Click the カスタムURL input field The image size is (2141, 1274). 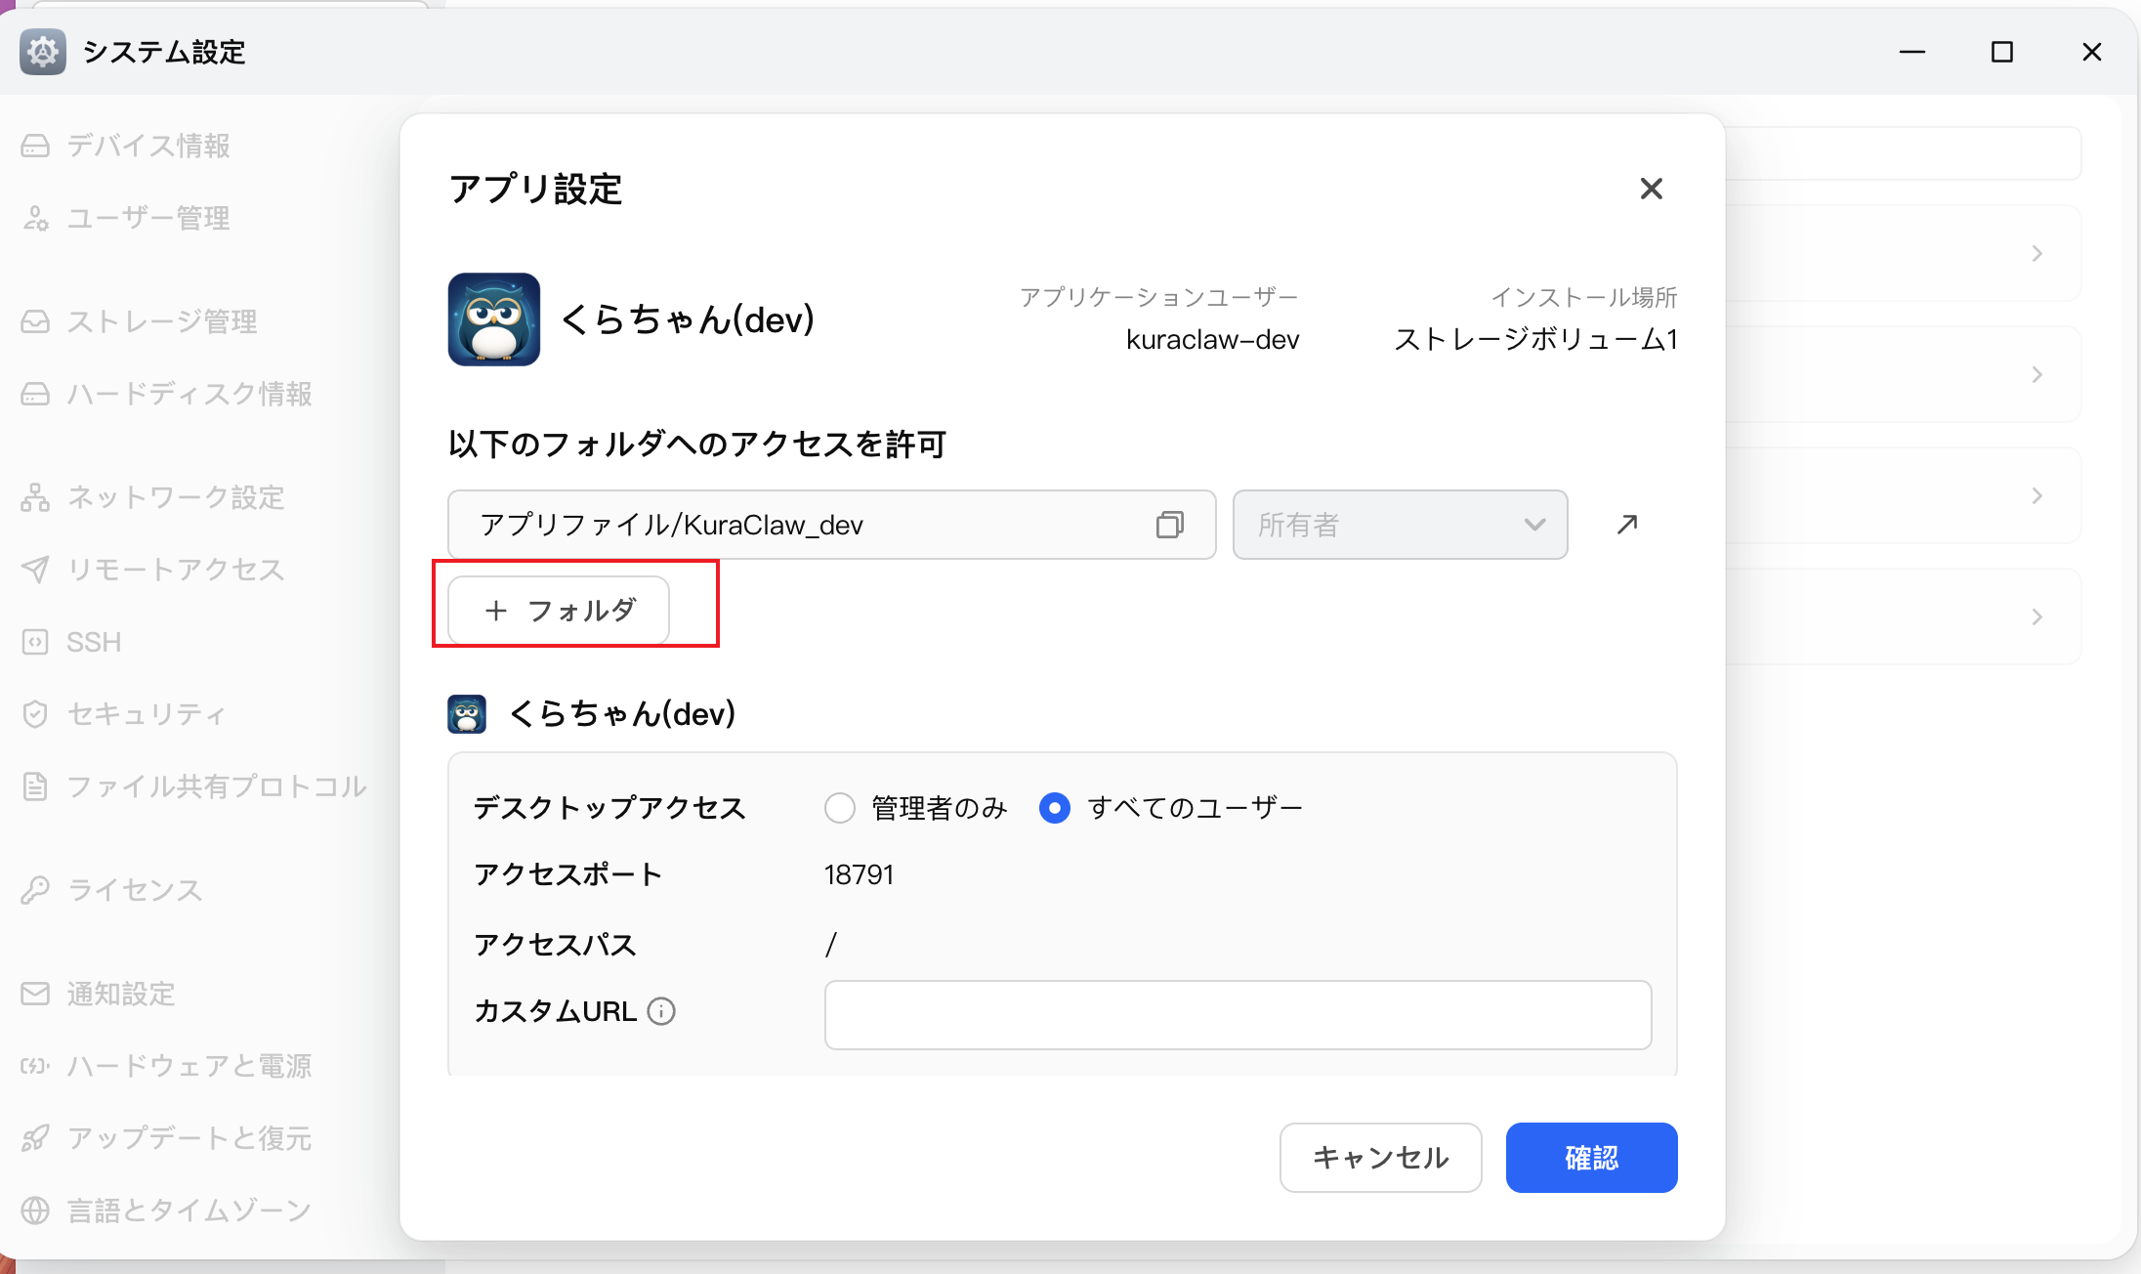point(1238,1015)
